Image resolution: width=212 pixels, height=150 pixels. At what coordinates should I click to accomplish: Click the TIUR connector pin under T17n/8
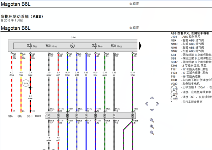tap(133, 116)
